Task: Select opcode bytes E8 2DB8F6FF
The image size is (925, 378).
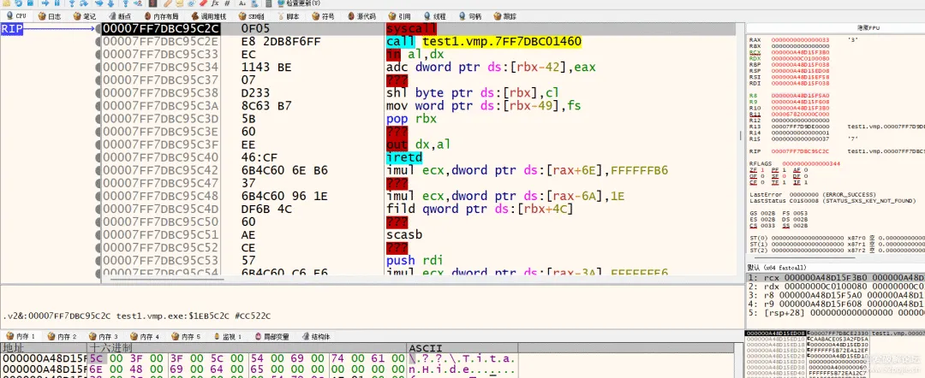Action: (x=281, y=42)
